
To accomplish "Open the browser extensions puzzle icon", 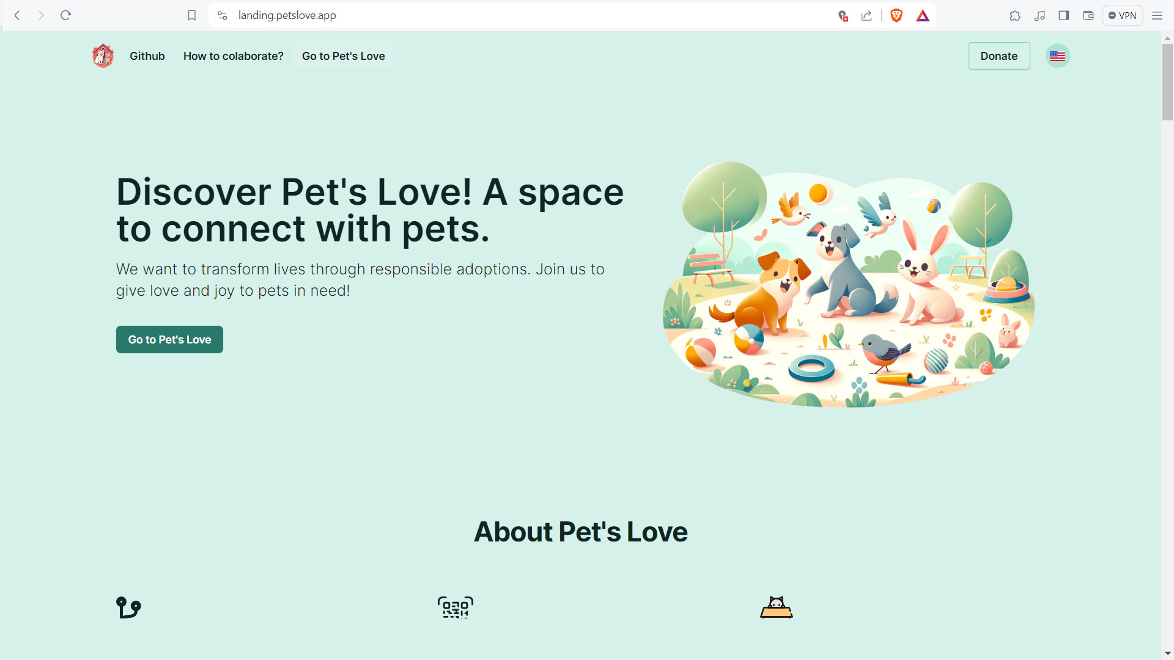I will [x=1015, y=15].
